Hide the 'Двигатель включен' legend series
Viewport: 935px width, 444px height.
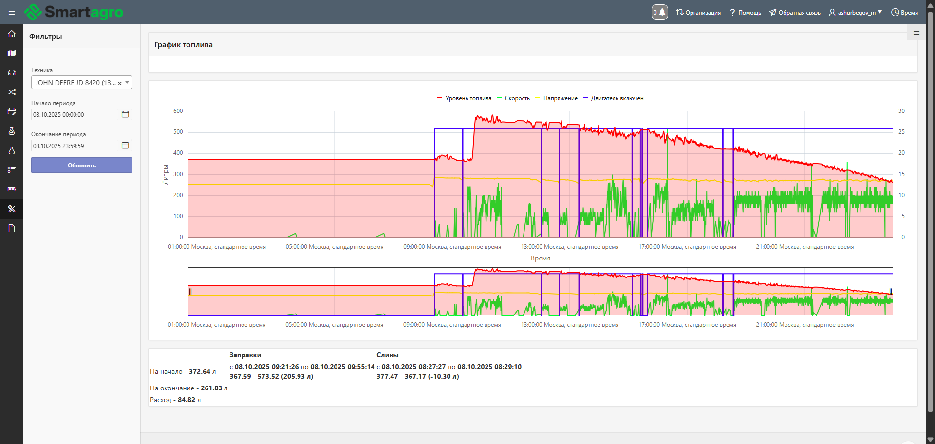(x=617, y=98)
